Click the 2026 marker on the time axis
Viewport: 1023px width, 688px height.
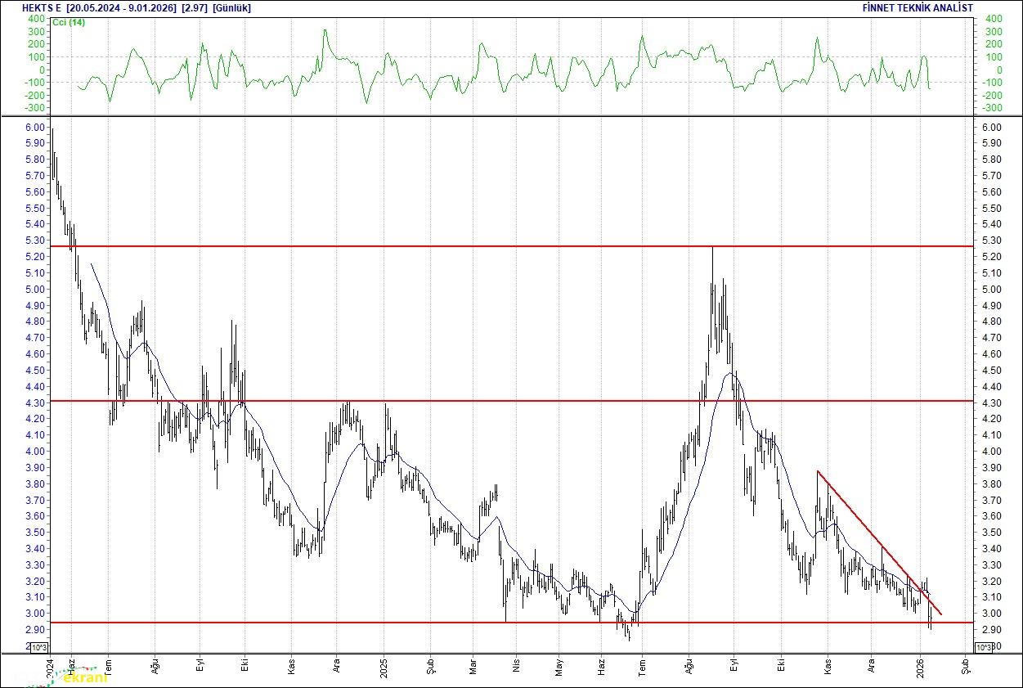[921, 663]
